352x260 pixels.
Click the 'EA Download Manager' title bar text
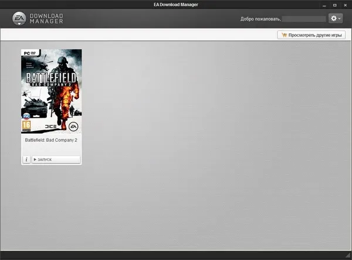point(176,5)
